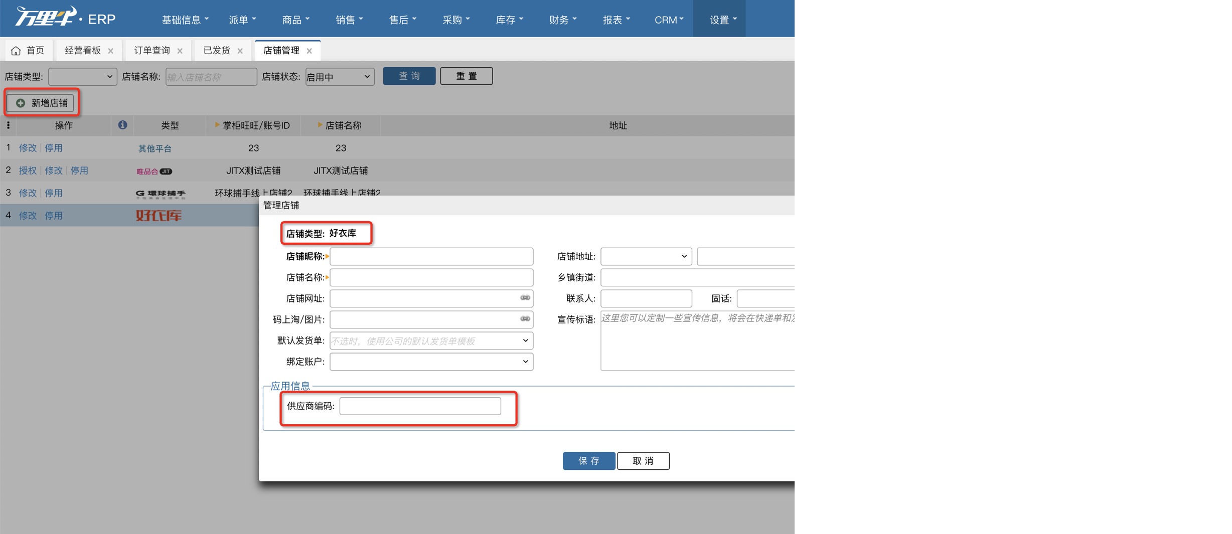Click 修改 link in row 1
The image size is (1232, 534).
28,148
